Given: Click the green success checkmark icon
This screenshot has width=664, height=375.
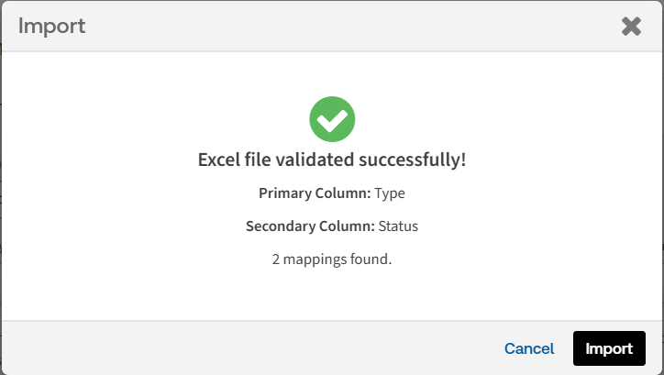Looking at the screenshot, I should [332, 118].
